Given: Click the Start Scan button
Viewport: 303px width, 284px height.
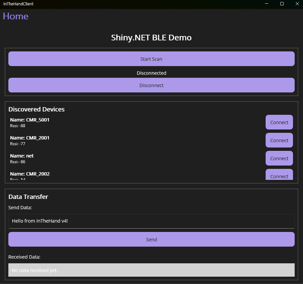Looking at the screenshot, I should point(151,59).
